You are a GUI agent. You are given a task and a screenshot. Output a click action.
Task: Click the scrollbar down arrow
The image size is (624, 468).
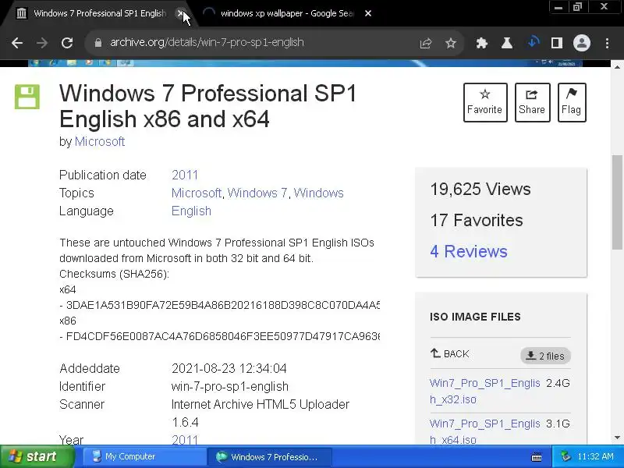(x=617, y=438)
